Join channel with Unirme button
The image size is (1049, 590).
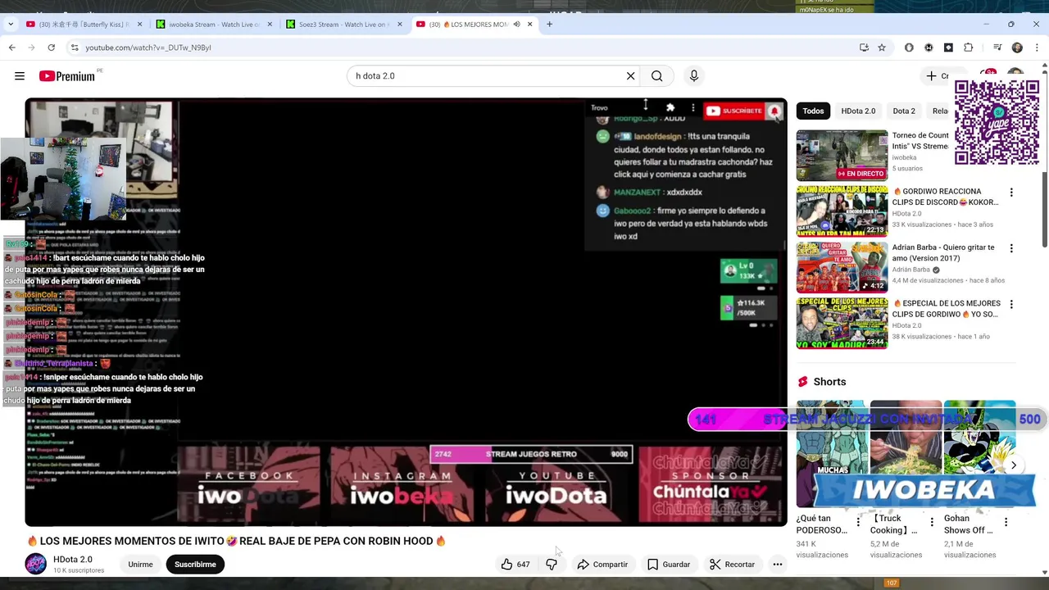(140, 564)
